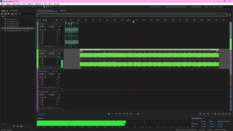The image size is (233, 131).
Task: Click the Pause transport button
Action: coord(116,114)
